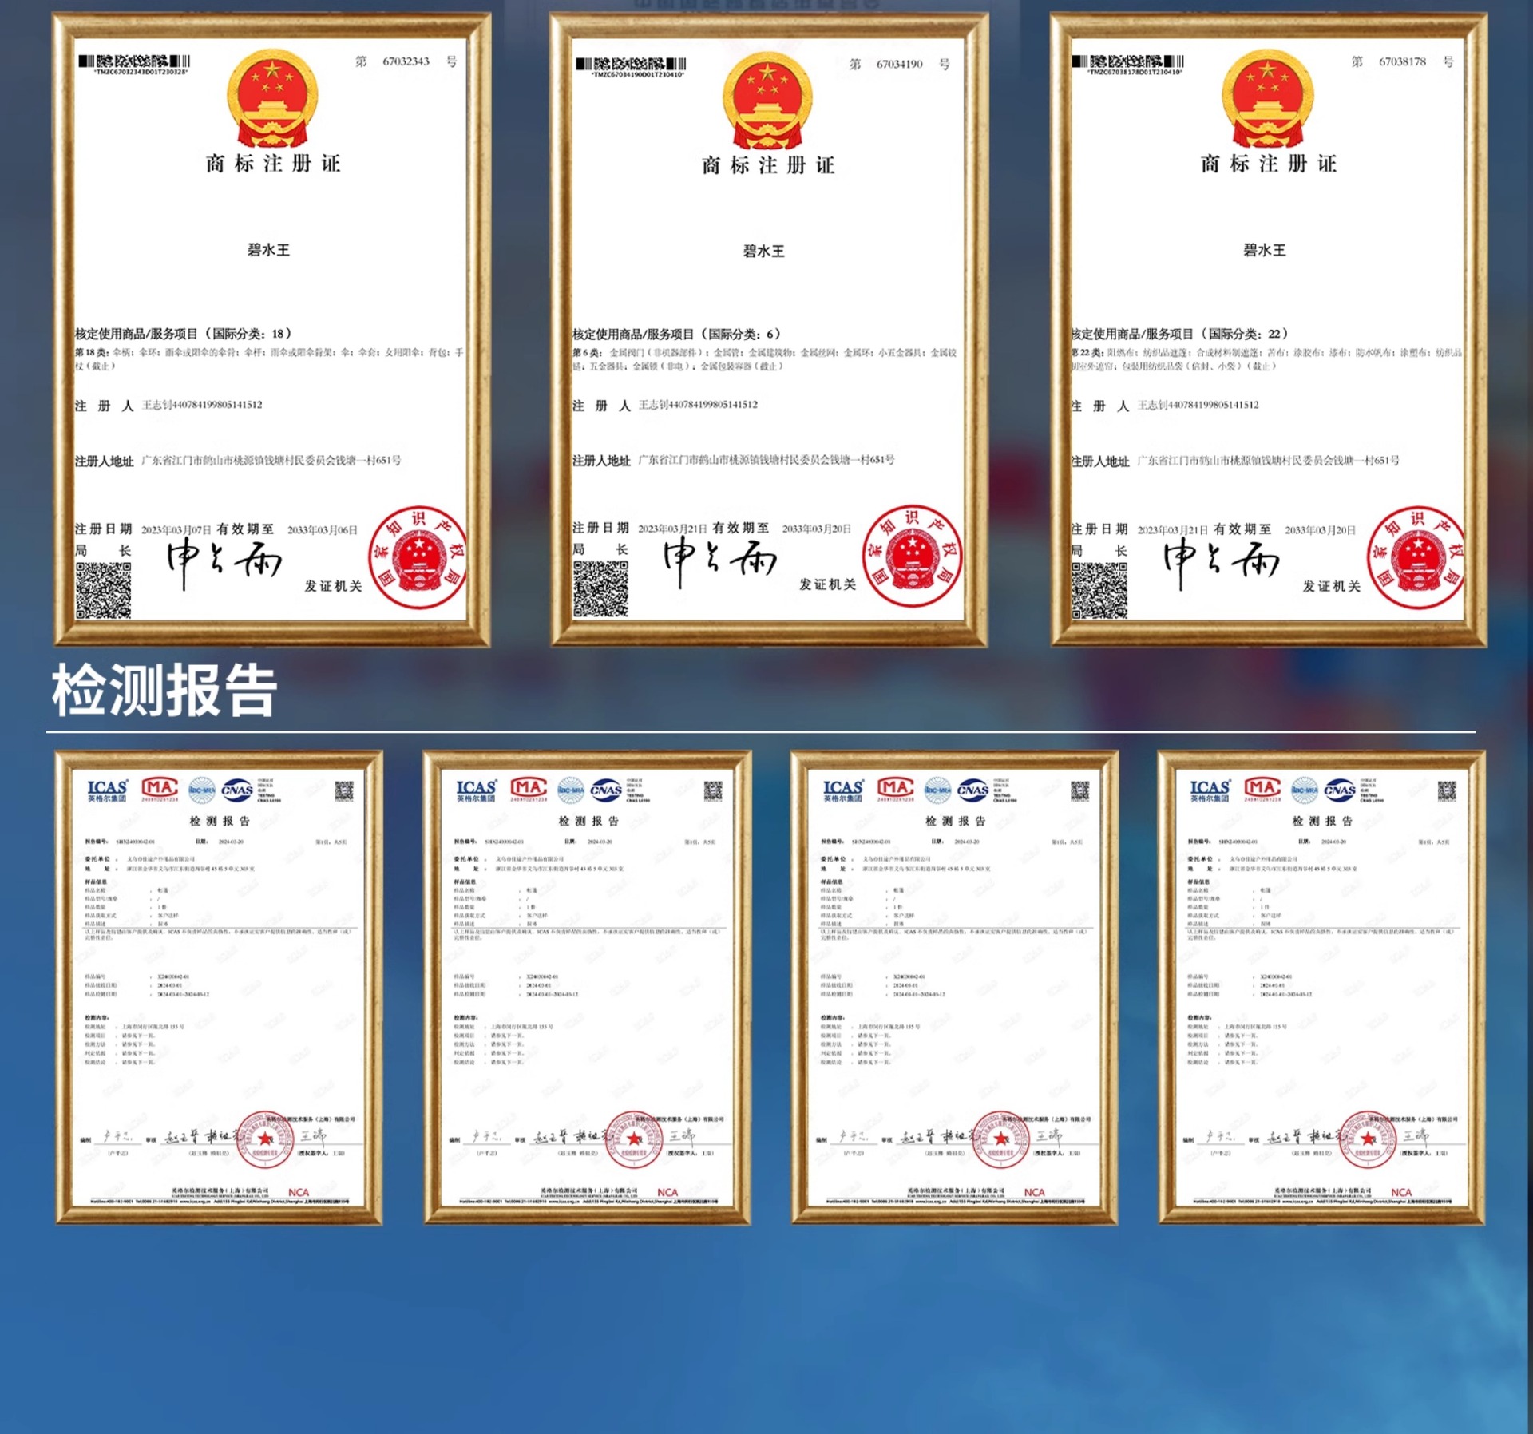The image size is (1533, 1434).
Task: Click the 注册人地址 label on certificate 67032343
Action: click(104, 461)
